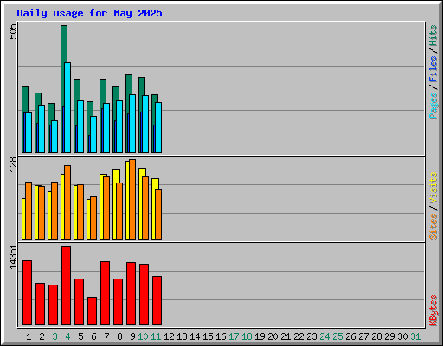
Task: Click day label 12 on the x-axis
Action: point(169,336)
